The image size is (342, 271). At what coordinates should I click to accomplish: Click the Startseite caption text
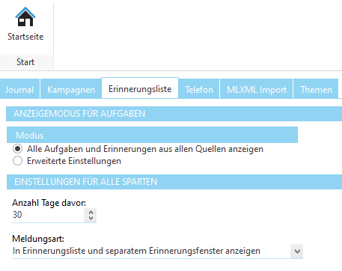point(25,37)
